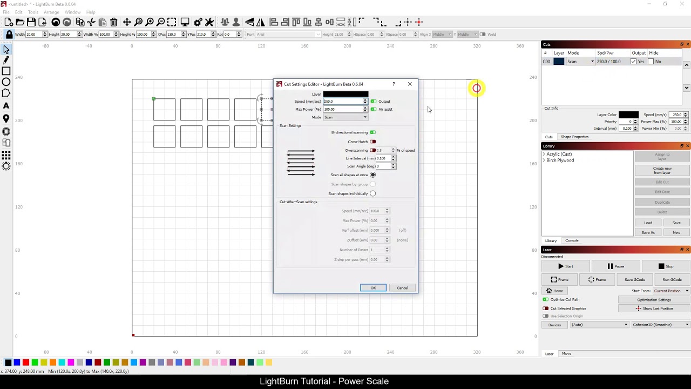Click the Zoom In magnifier icon
This screenshot has width=691, height=389.
150,22
